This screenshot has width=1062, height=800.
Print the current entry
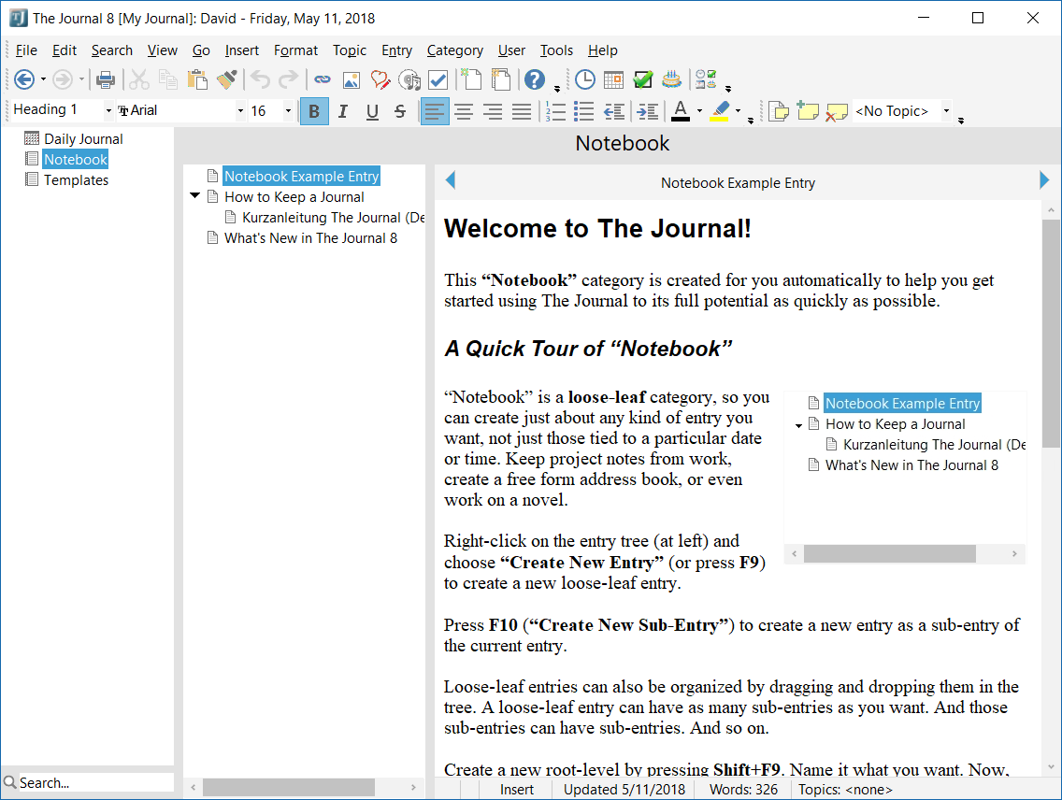[x=105, y=79]
